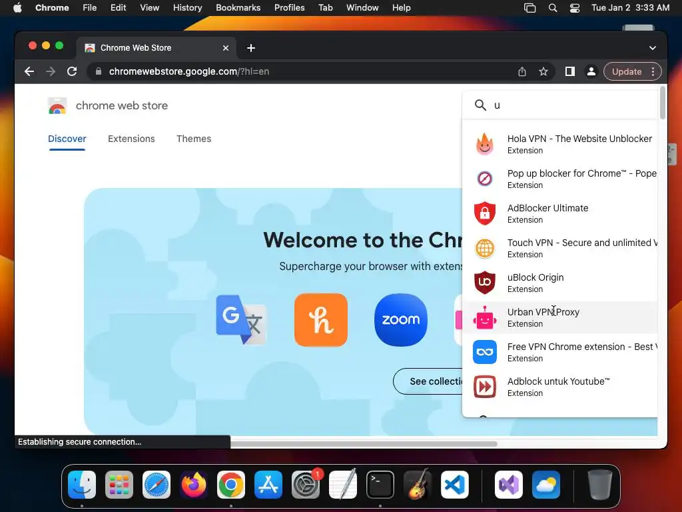Open System Settings from the Dock

click(x=305, y=484)
